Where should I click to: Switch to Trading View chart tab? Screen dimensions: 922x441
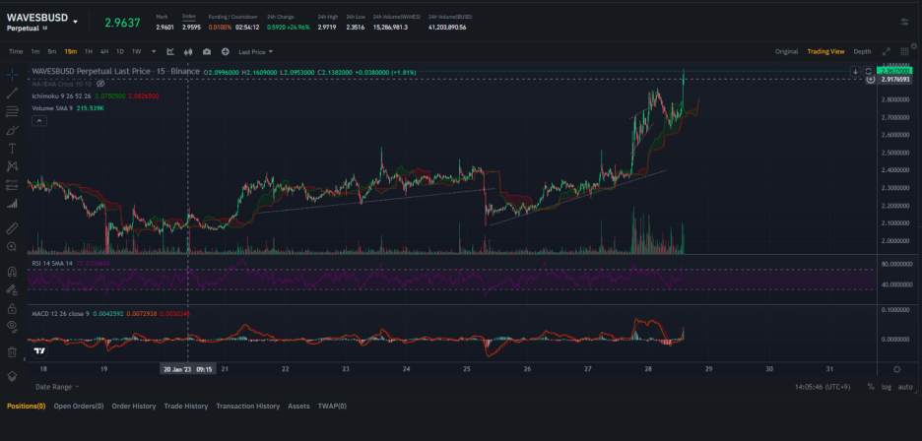point(825,52)
